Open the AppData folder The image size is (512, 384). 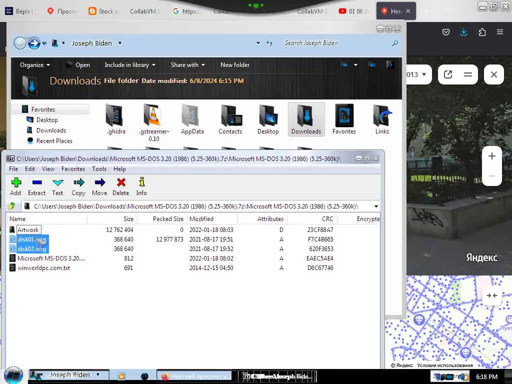point(192,119)
